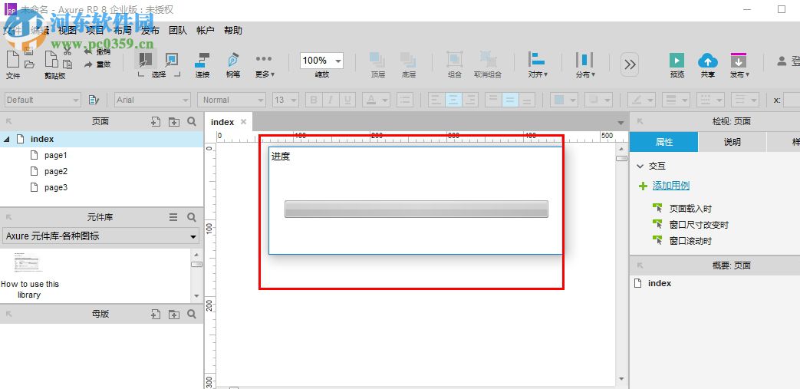Open the line pattern dropdown
Screen dimensions: 800x389
tap(710, 100)
